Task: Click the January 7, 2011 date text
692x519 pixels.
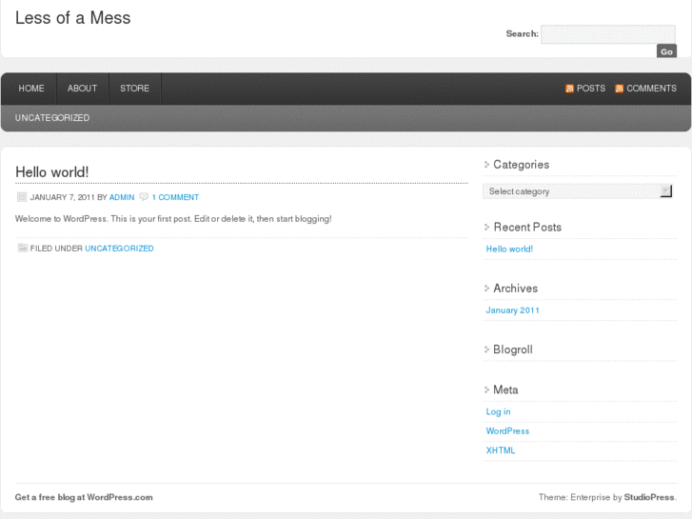Action: (x=62, y=197)
